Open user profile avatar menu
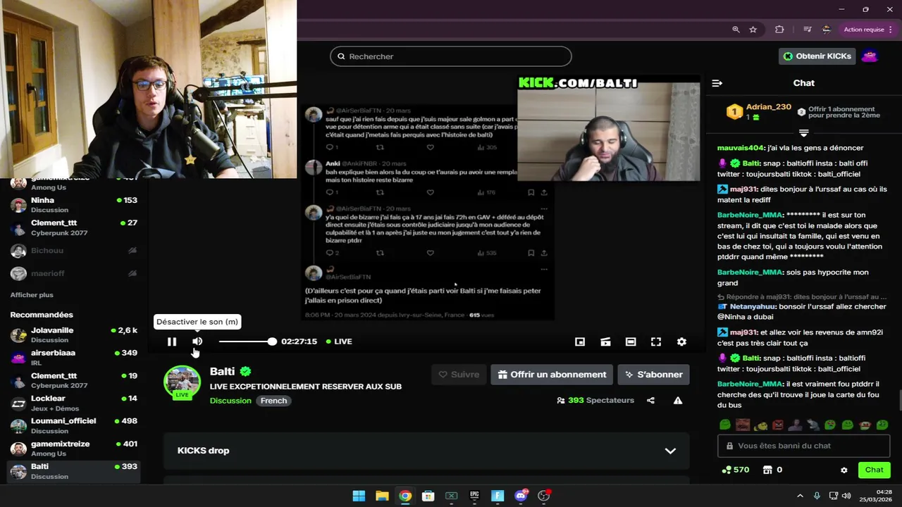 point(870,56)
